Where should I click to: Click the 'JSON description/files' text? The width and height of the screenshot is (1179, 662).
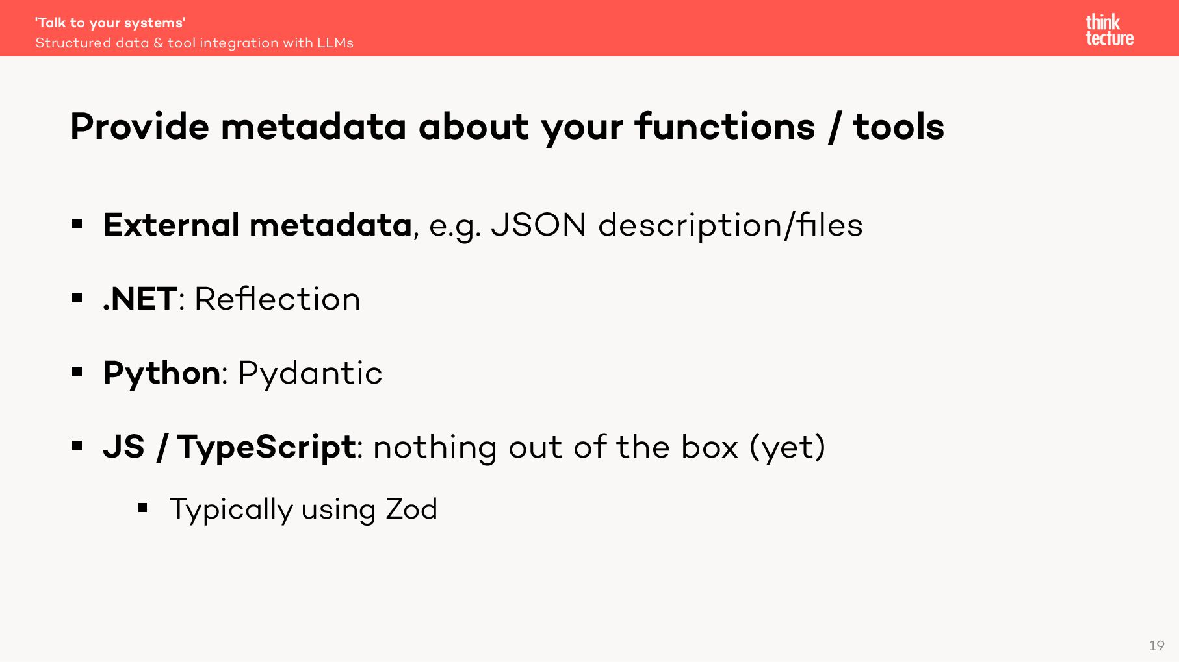tap(676, 225)
